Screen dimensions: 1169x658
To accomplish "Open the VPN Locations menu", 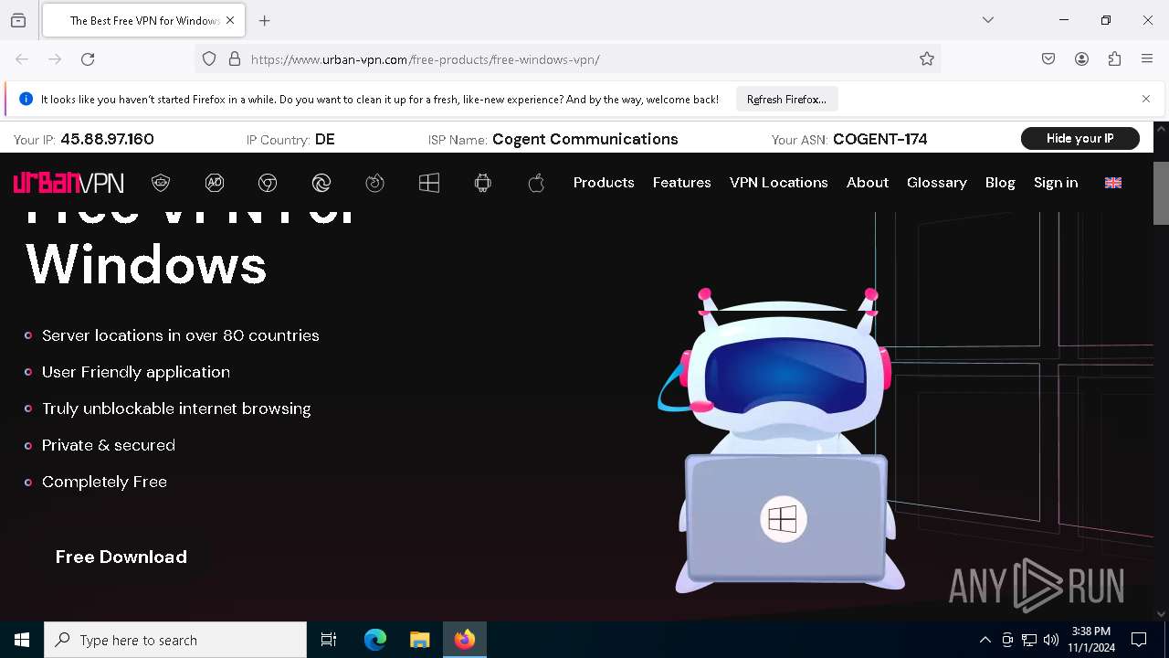I will (779, 183).
